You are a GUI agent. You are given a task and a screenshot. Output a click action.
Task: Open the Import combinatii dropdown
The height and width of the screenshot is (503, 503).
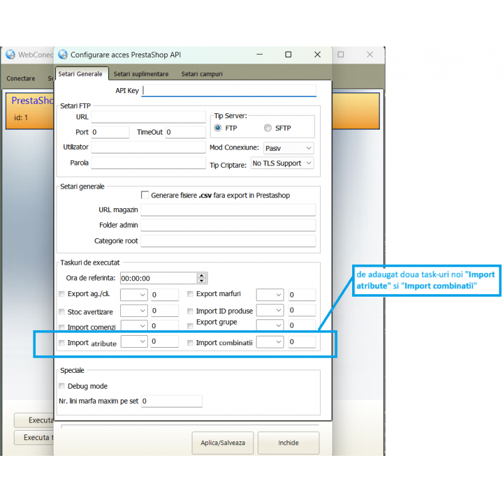[270, 342]
